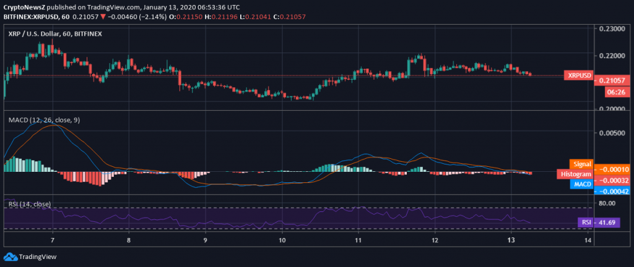Click the TradingView cloud logo icon
The height and width of the screenshot is (267, 634).
click(10, 257)
